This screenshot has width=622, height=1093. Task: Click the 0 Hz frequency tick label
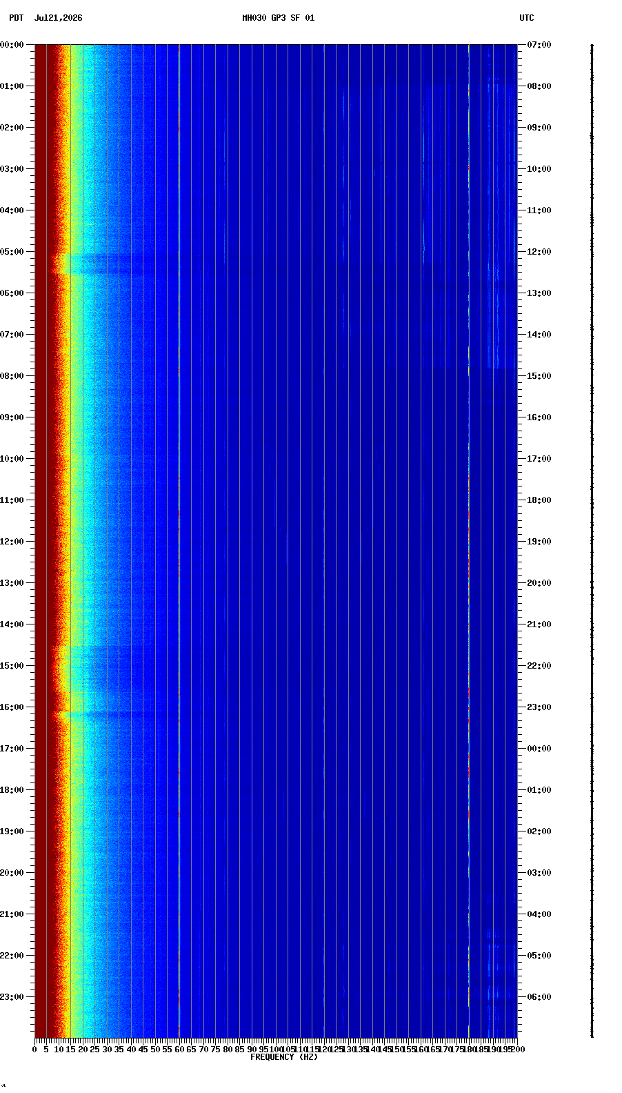click(34, 1050)
